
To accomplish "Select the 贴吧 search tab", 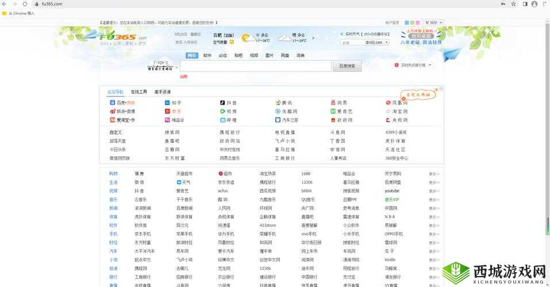I will click(239, 55).
